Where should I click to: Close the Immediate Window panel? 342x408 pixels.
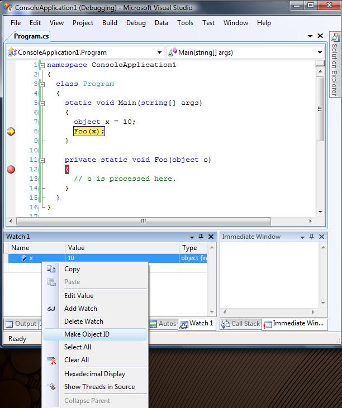(322, 237)
